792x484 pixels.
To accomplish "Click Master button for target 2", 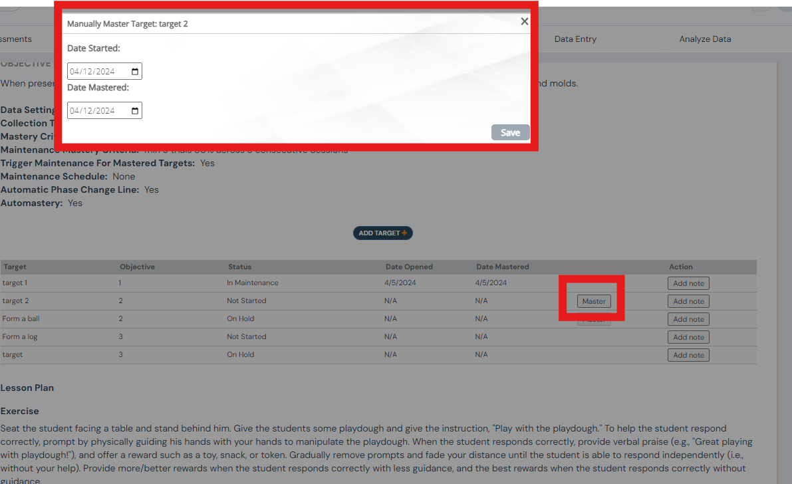I will 594,301.
